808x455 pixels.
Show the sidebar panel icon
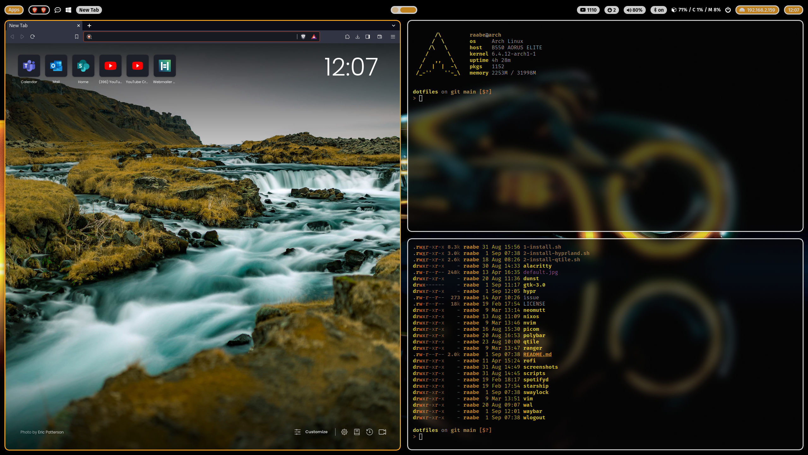tap(368, 37)
